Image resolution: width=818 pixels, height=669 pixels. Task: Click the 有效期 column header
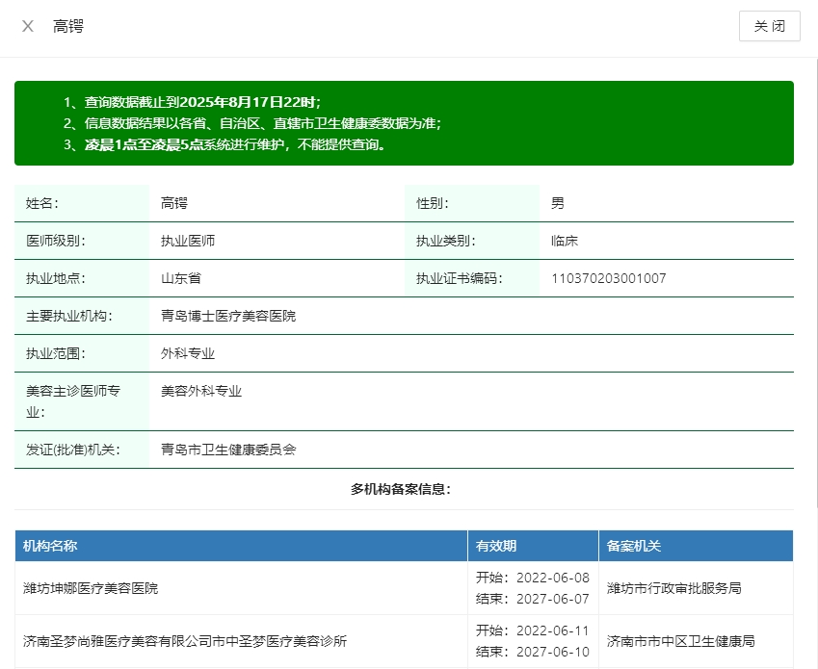496,546
